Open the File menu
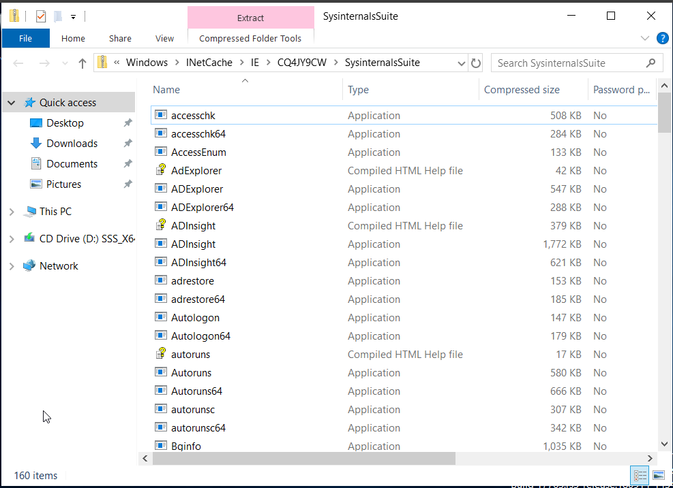The height and width of the screenshot is (488, 673). click(x=26, y=39)
